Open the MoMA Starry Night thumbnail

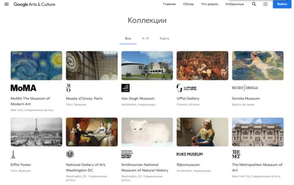pos(36,66)
